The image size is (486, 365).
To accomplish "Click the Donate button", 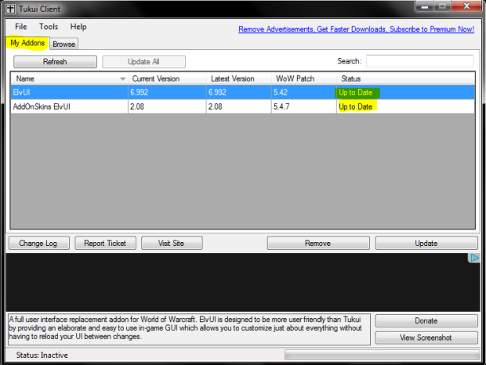I will point(426,321).
